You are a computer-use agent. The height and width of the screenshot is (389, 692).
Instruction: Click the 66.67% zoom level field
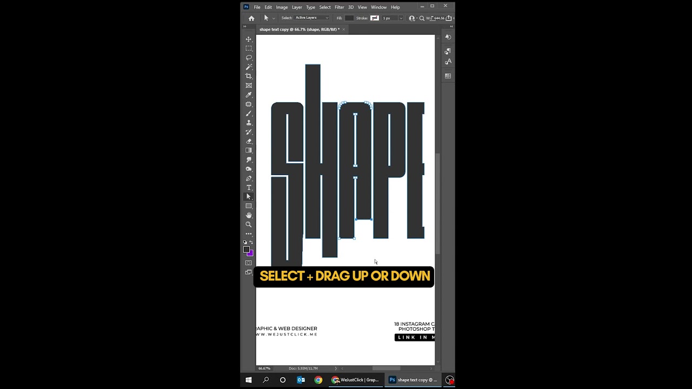coord(264,368)
